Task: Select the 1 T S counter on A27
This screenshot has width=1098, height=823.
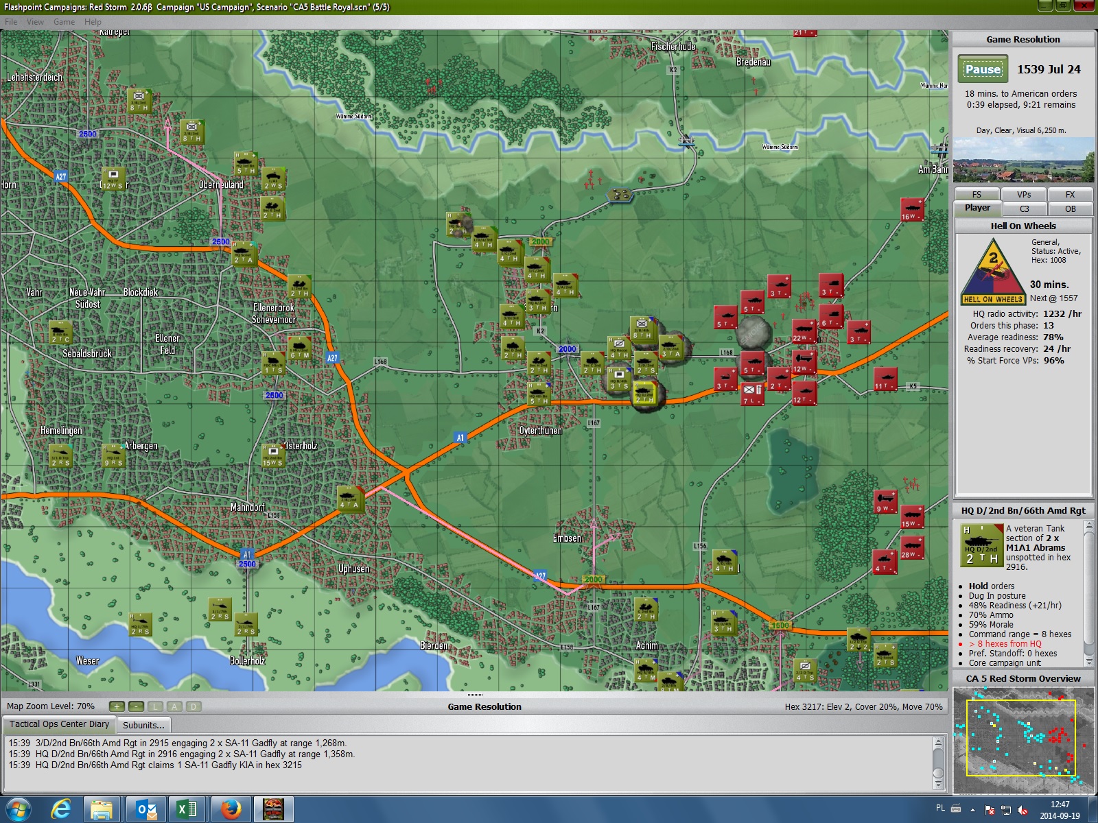Action: coord(273,363)
